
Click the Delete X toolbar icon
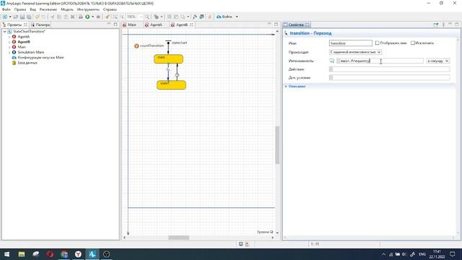[x=72, y=17]
